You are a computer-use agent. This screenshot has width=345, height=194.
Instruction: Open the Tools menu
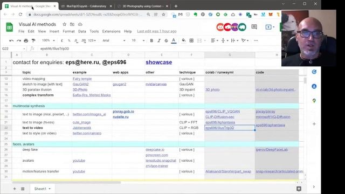tap(94, 31)
